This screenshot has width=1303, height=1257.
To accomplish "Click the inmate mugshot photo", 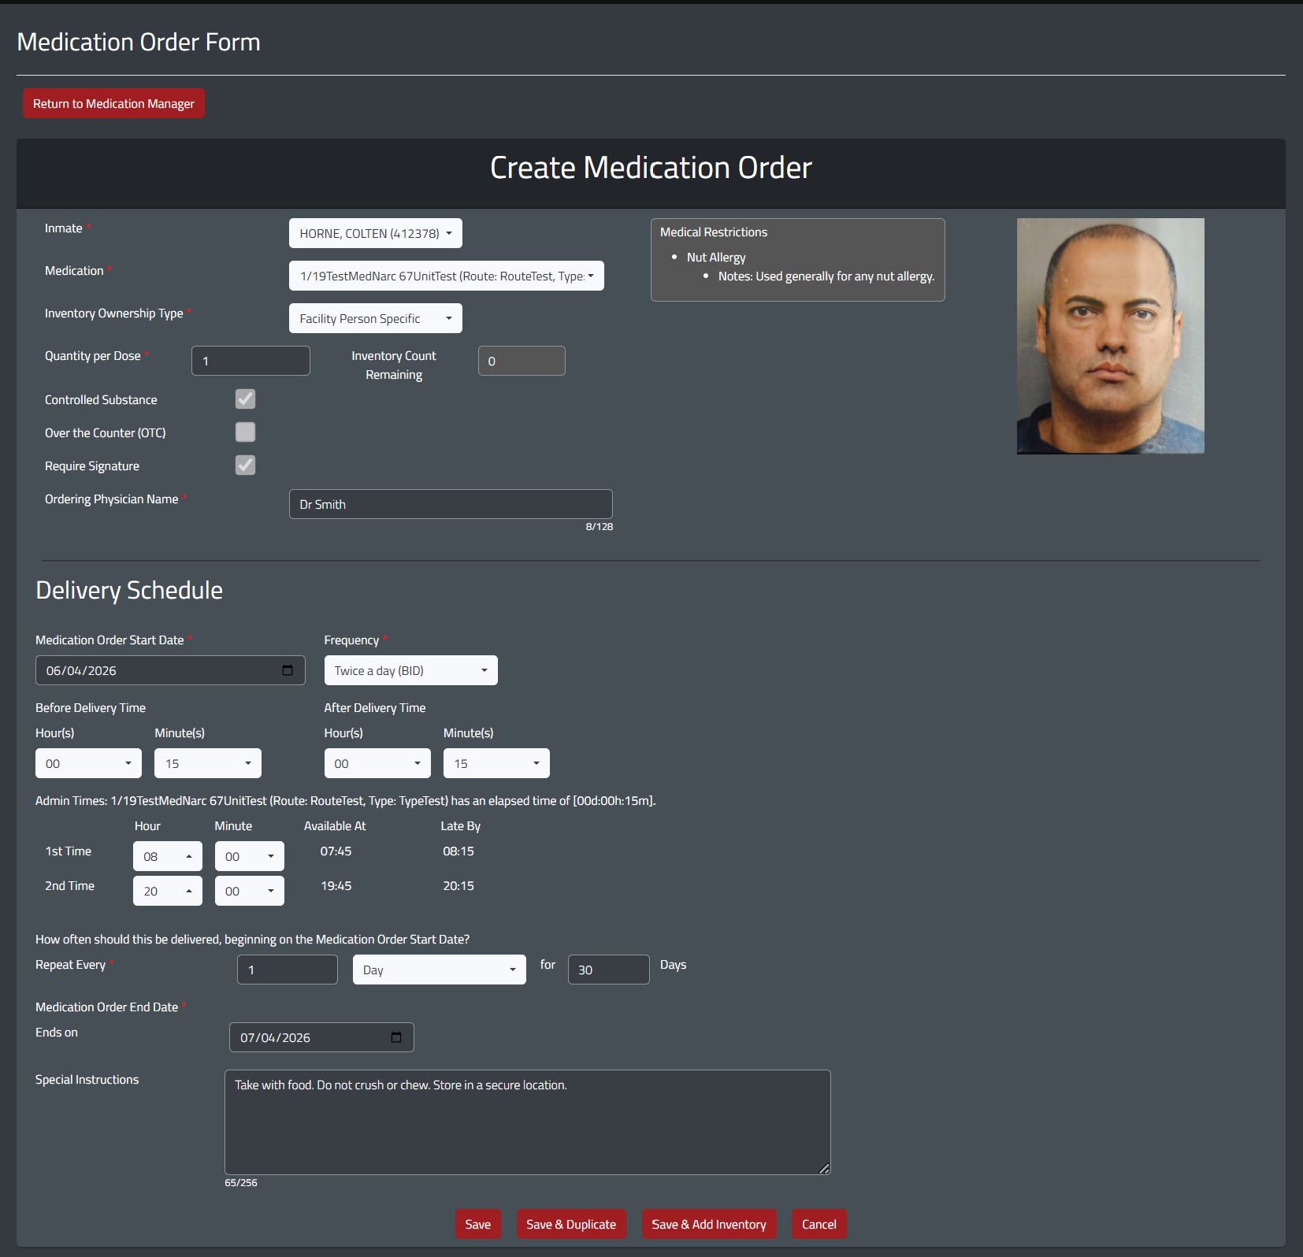I will pos(1110,336).
